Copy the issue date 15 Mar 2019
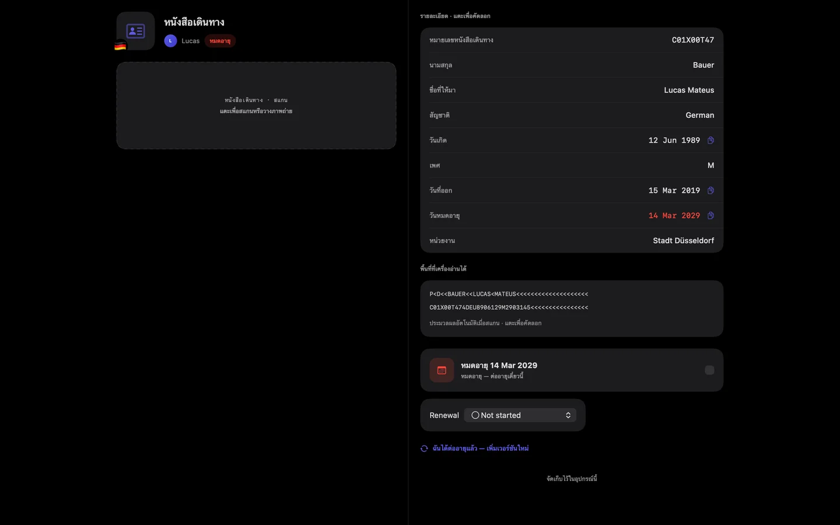 [x=710, y=191]
